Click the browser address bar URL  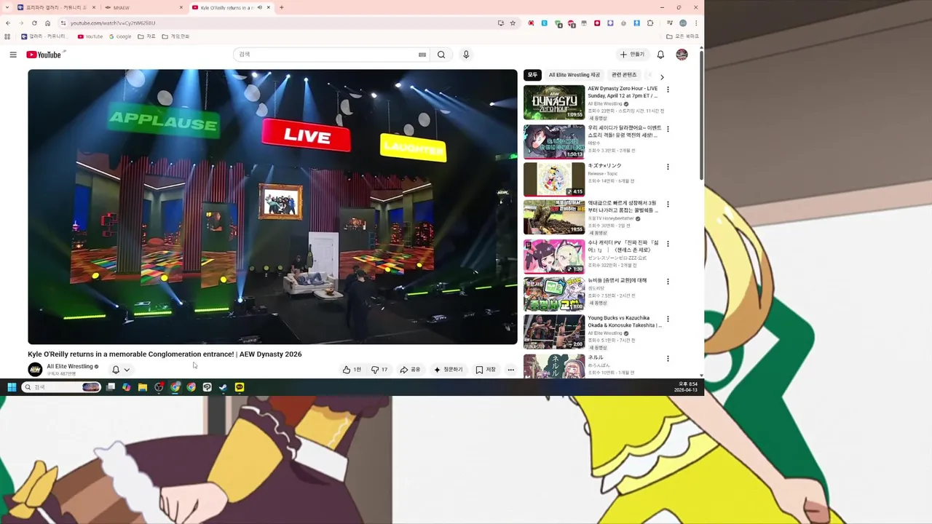point(113,23)
